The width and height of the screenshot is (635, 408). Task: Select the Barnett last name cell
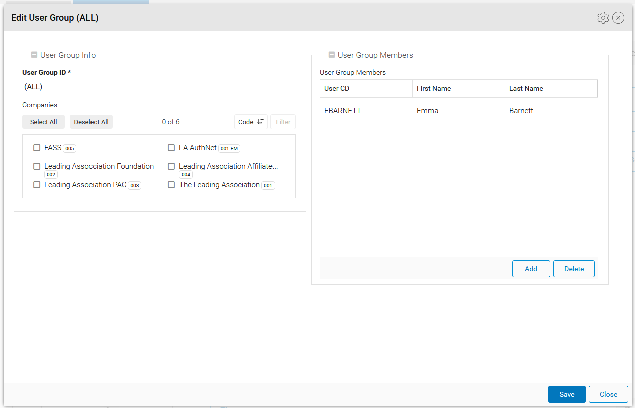click(x=551, y=111)
